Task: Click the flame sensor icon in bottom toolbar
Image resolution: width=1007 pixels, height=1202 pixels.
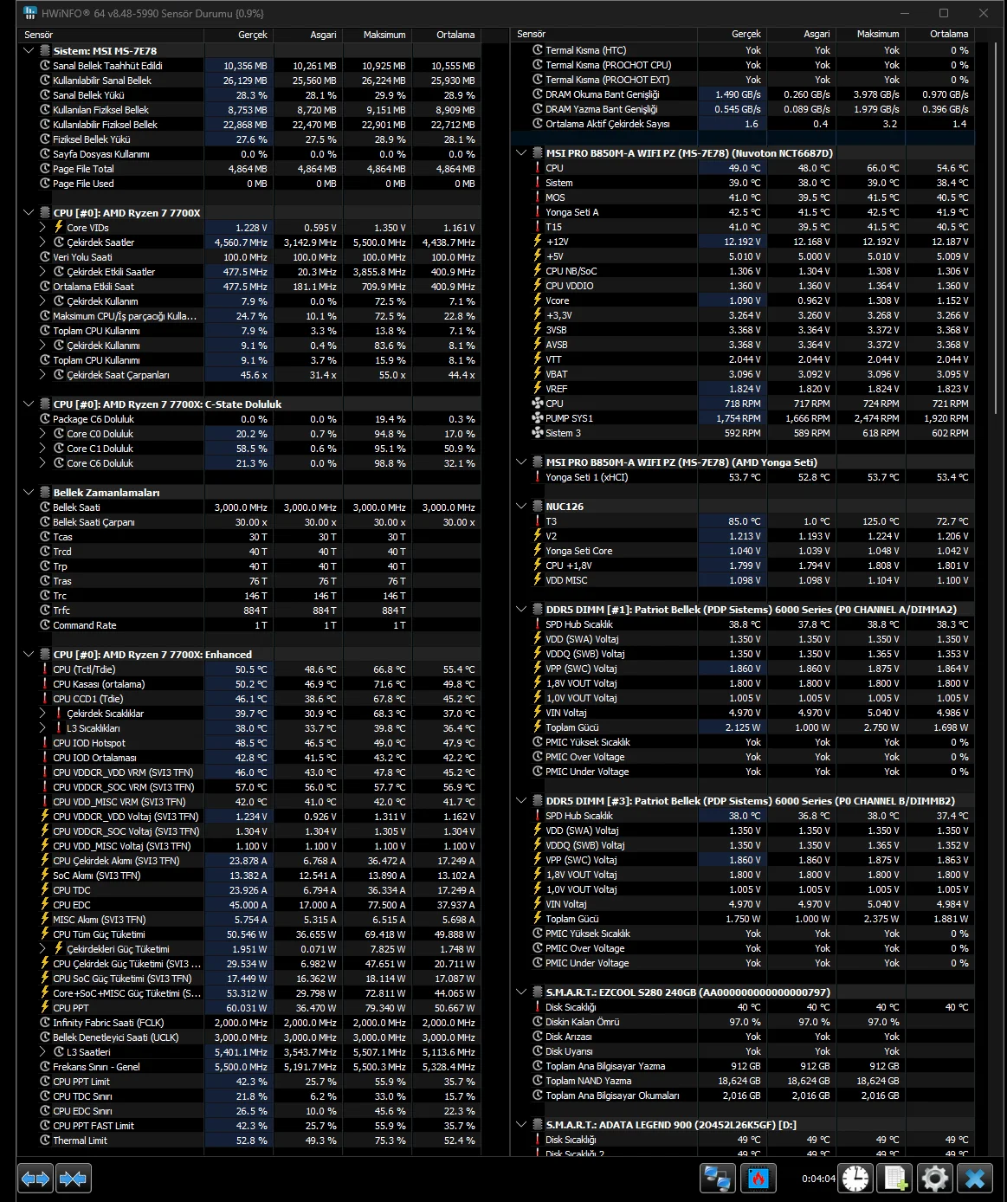Action: click(x=758, y=1179)
